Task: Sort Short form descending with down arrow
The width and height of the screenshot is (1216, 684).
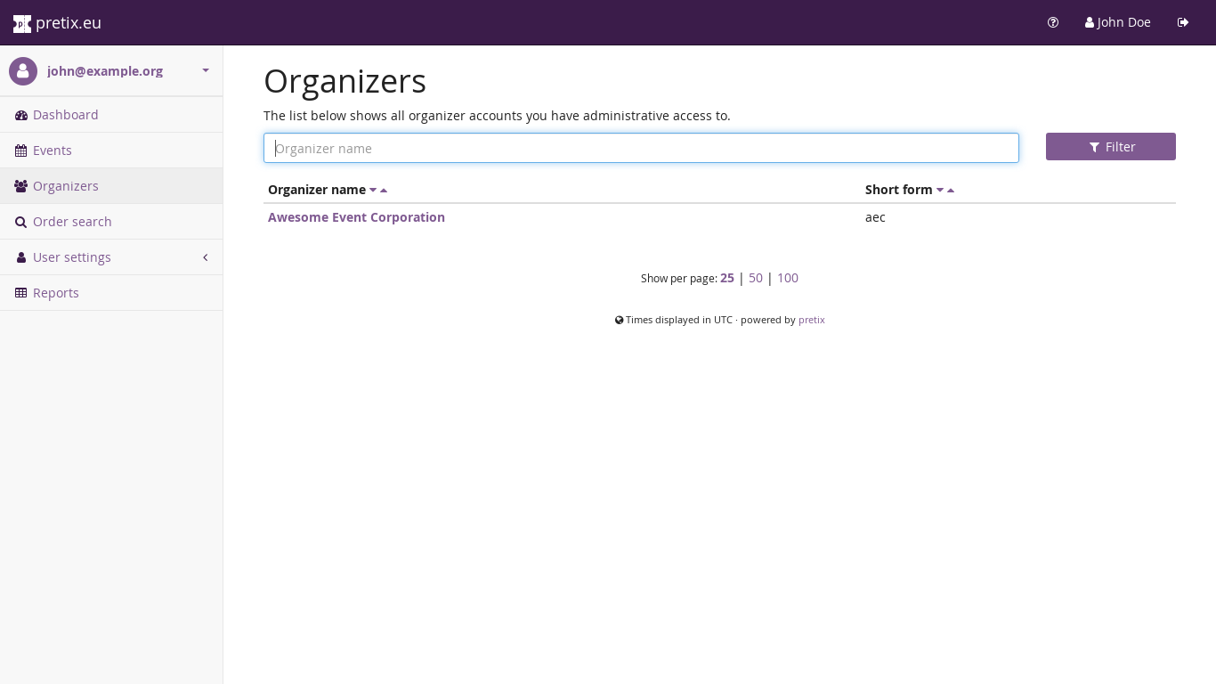Action: point(940,191)
